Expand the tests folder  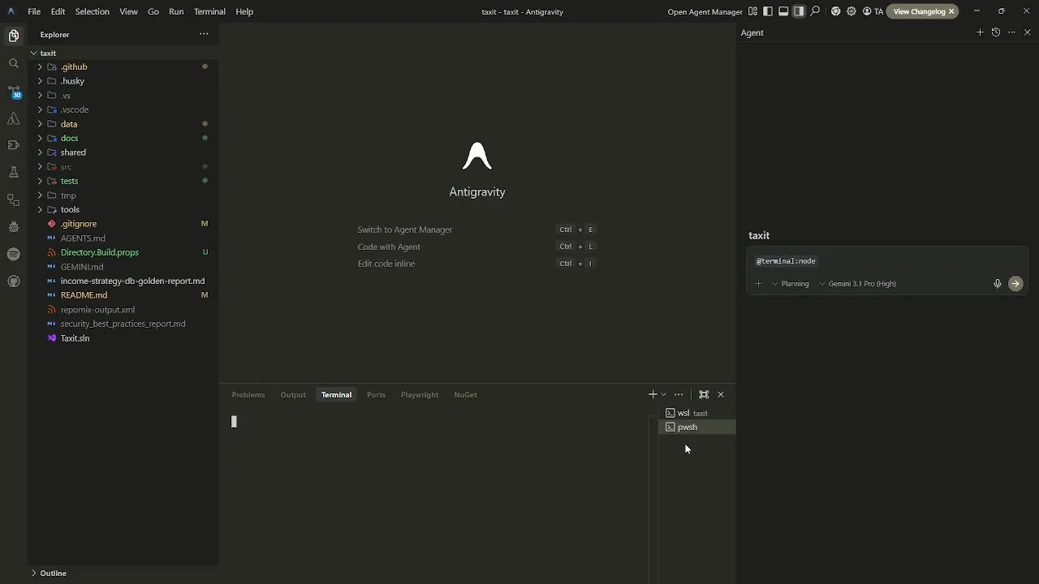tap(123, 181)
